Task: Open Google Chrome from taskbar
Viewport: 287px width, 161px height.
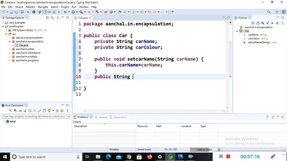Action: (x=129, y=157)
